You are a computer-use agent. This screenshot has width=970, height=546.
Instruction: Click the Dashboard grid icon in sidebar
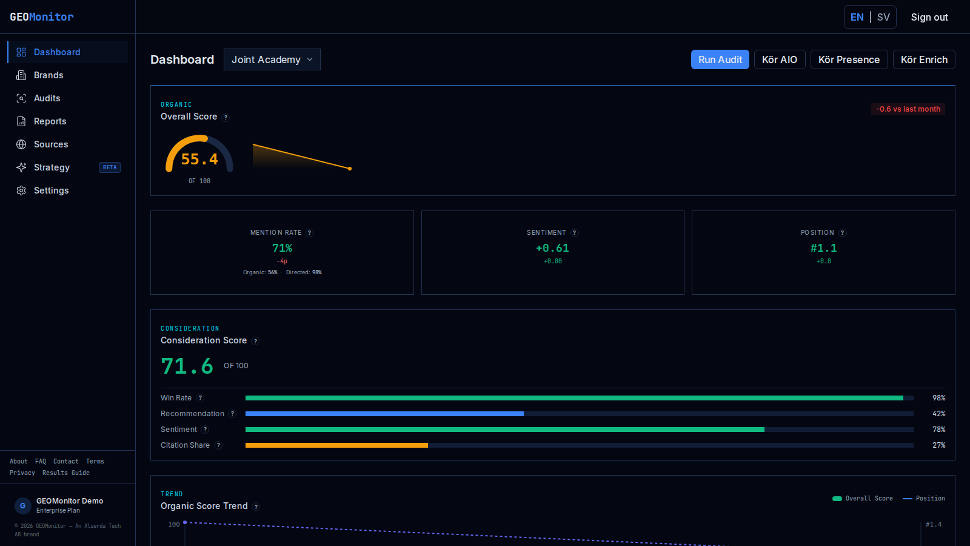pyautogui.click(x=21, y=52)
